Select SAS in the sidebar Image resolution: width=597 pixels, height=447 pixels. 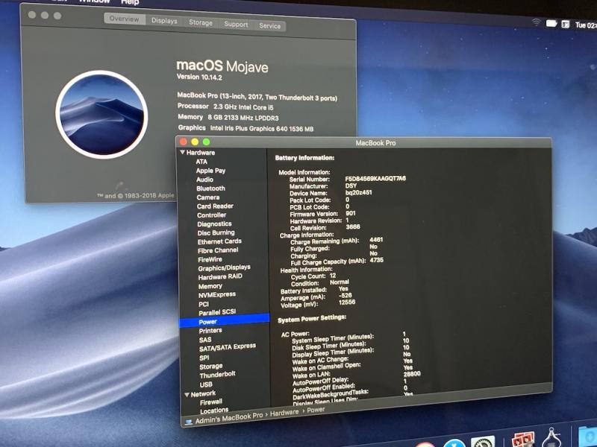(x=205, y=340)
